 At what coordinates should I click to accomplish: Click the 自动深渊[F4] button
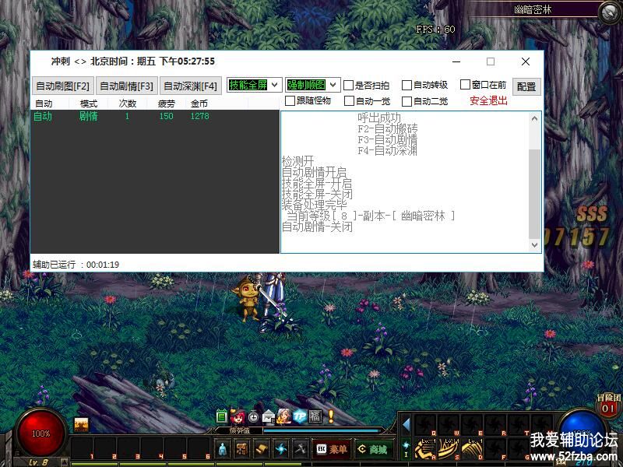point(190,86)
